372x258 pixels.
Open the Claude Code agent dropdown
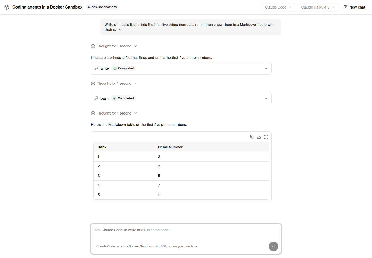[278, 7]
